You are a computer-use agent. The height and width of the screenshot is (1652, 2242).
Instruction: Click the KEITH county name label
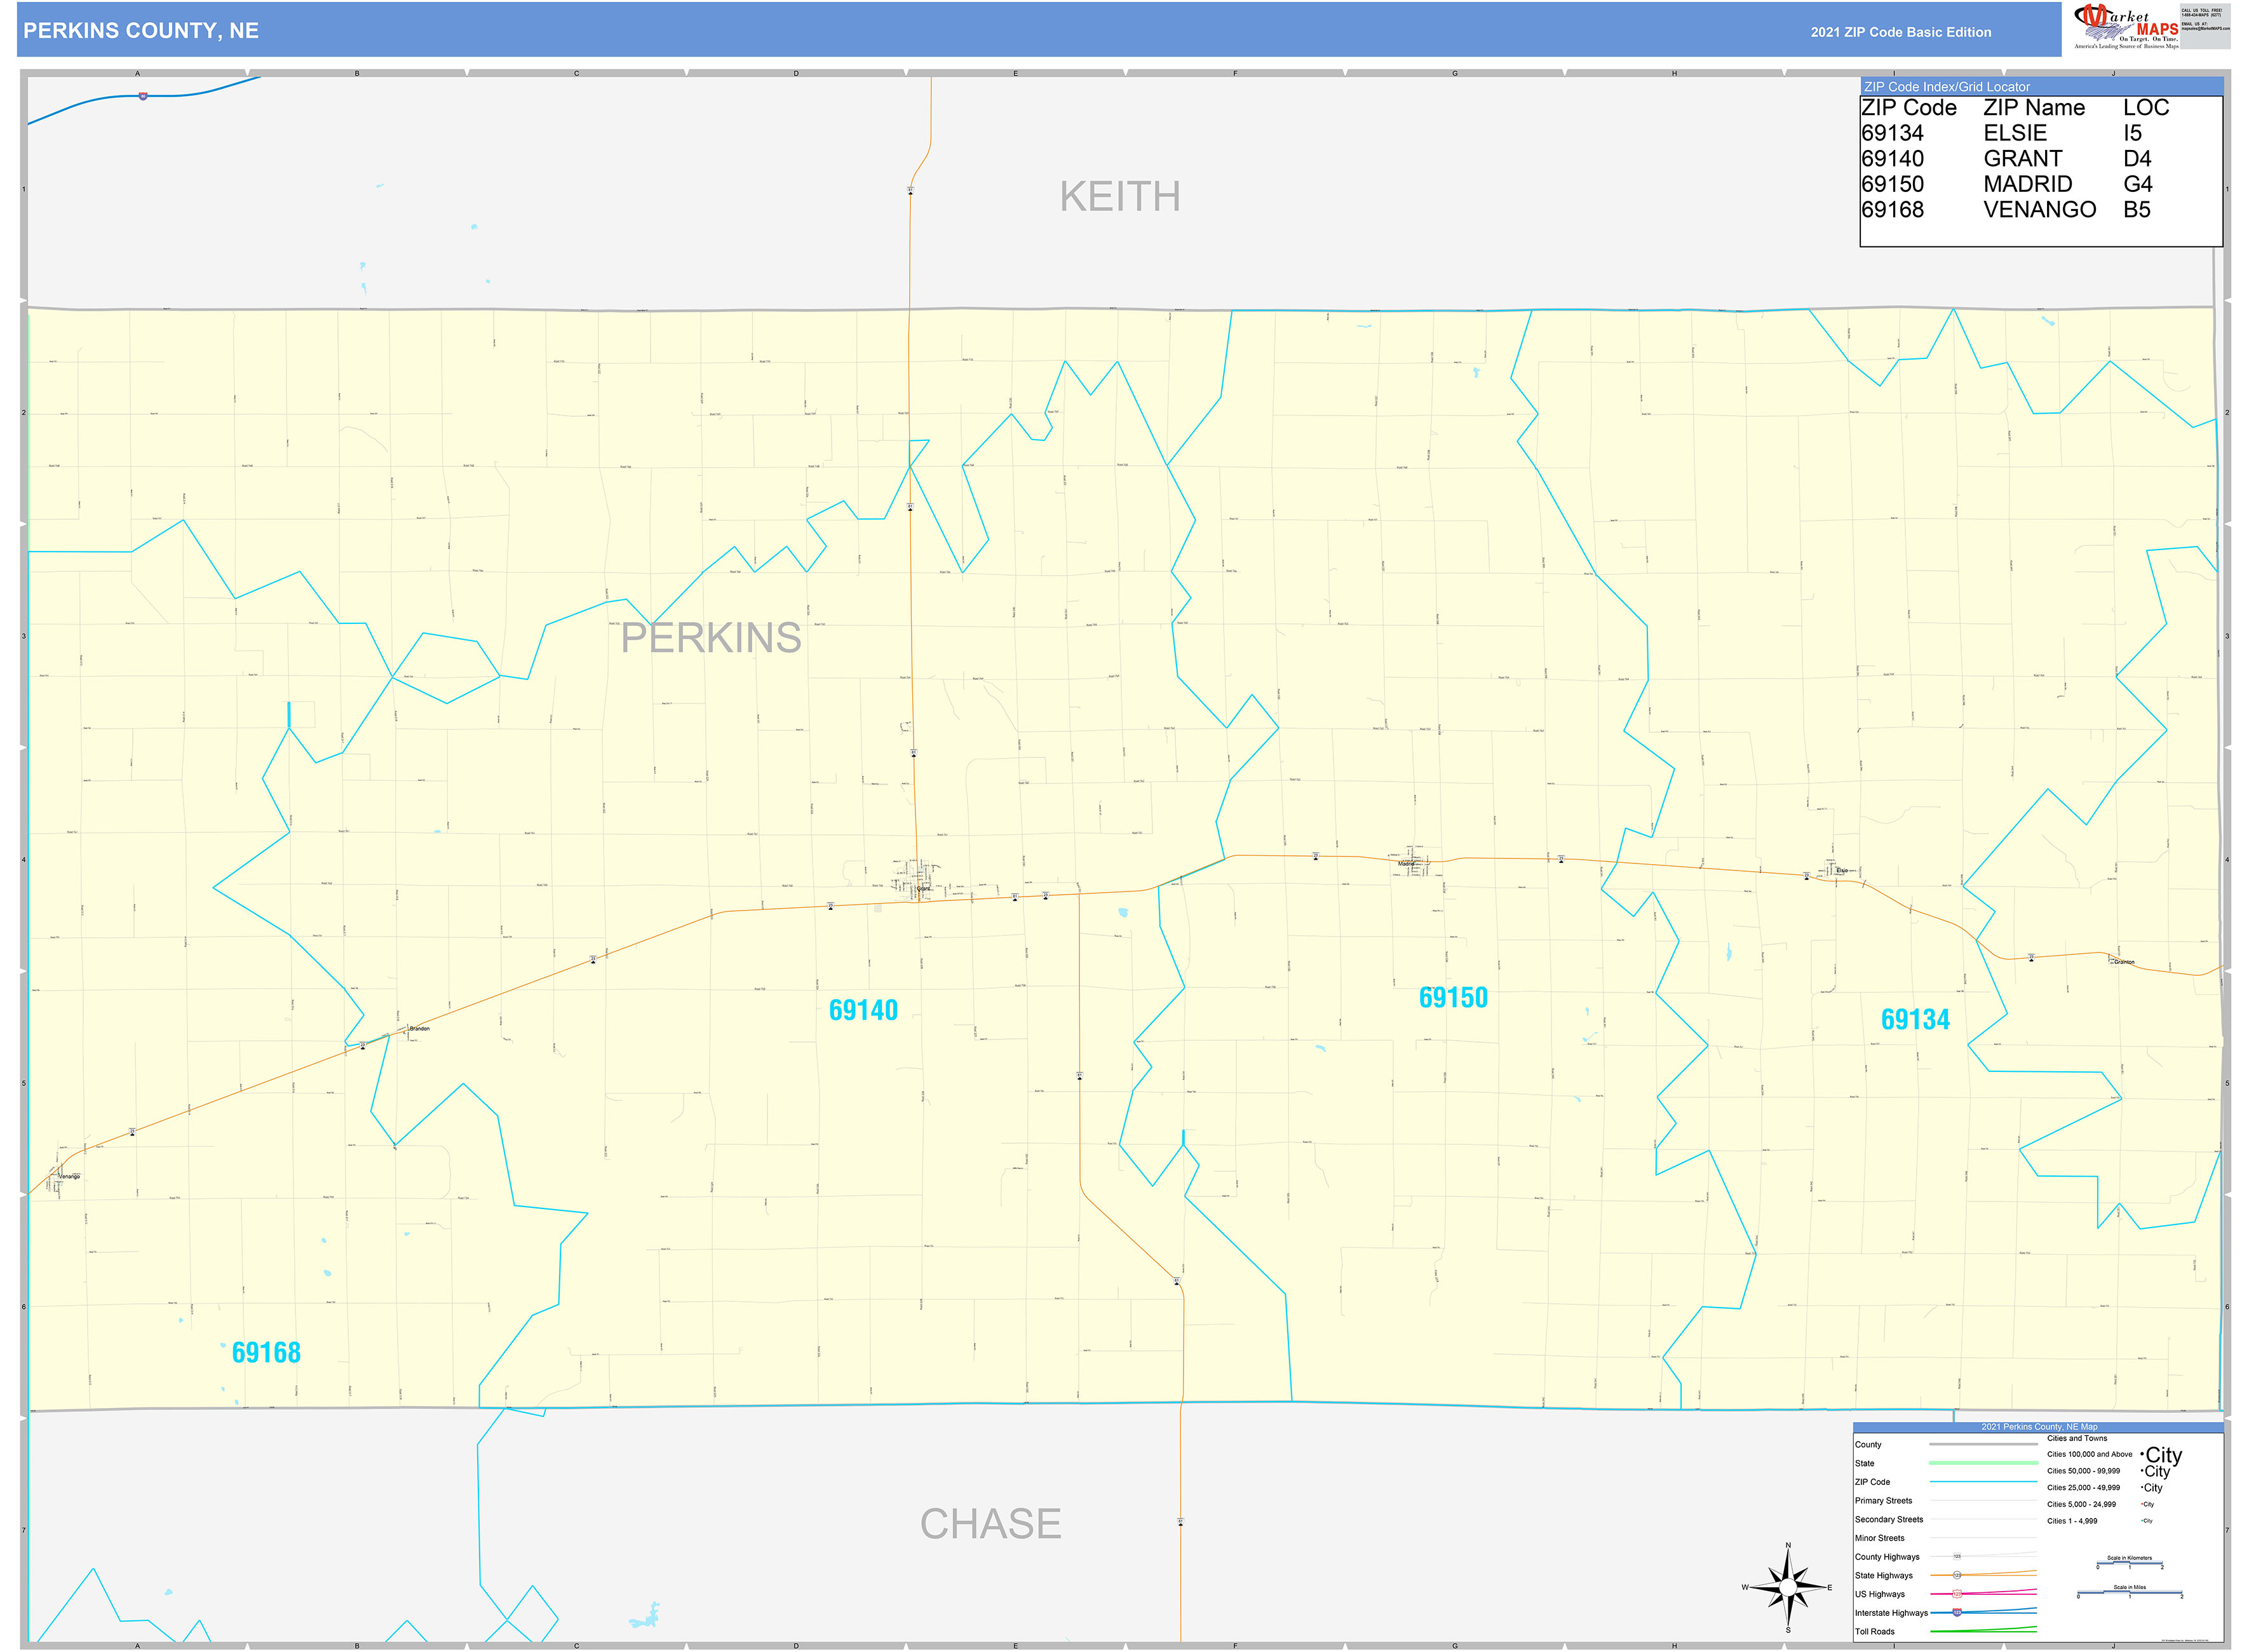click(x=1120, y=197)
